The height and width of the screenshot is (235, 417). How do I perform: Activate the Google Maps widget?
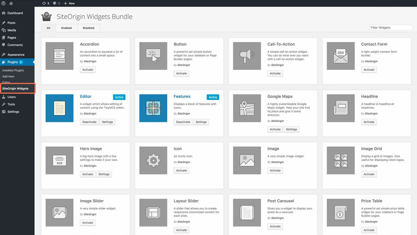point(275,129)
